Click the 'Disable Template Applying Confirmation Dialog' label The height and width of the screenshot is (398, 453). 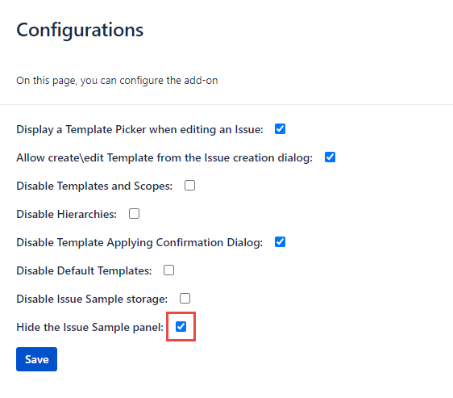(139, 242)
